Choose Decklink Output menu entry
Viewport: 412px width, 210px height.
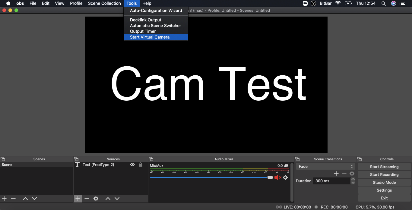pos(156,20)
